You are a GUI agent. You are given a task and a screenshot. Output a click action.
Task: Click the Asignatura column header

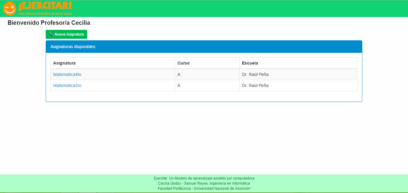(64, 63)
